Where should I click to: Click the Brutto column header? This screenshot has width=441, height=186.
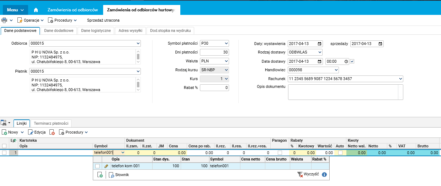[427, 146]
